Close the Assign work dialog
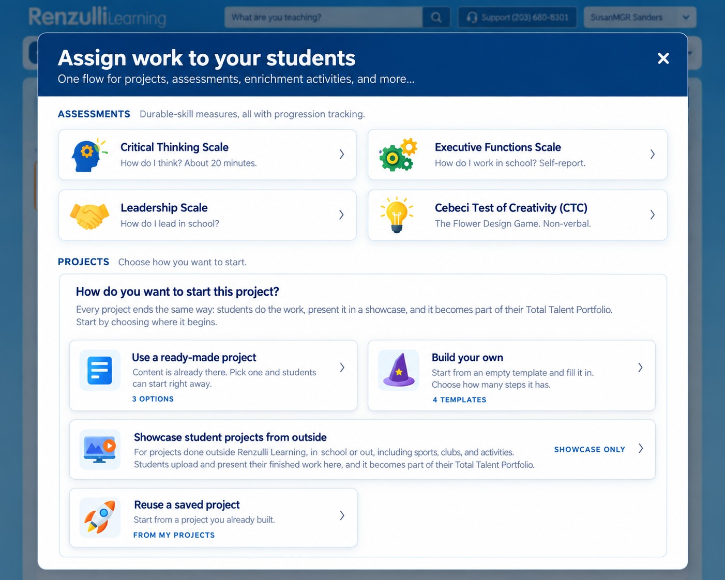This screenshot has height=580, width=725. tap(663, 58)
